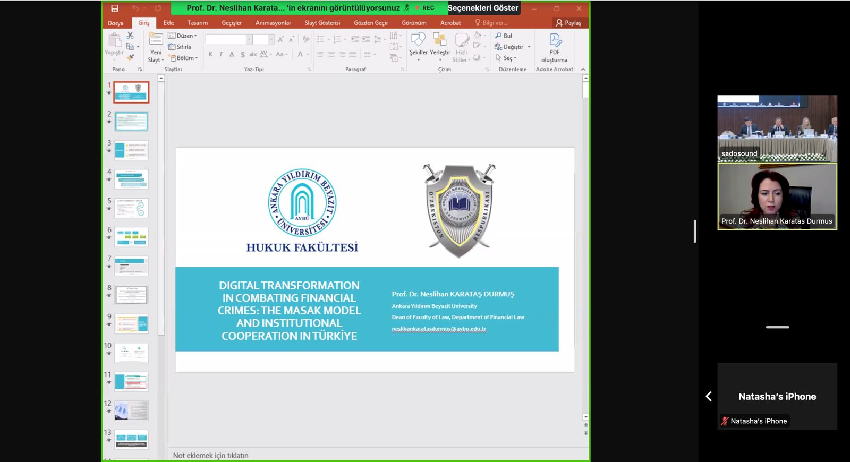The image size is (850, 462).
Task: Click the Cut scissors icon
Action: [x=130, y=36]
